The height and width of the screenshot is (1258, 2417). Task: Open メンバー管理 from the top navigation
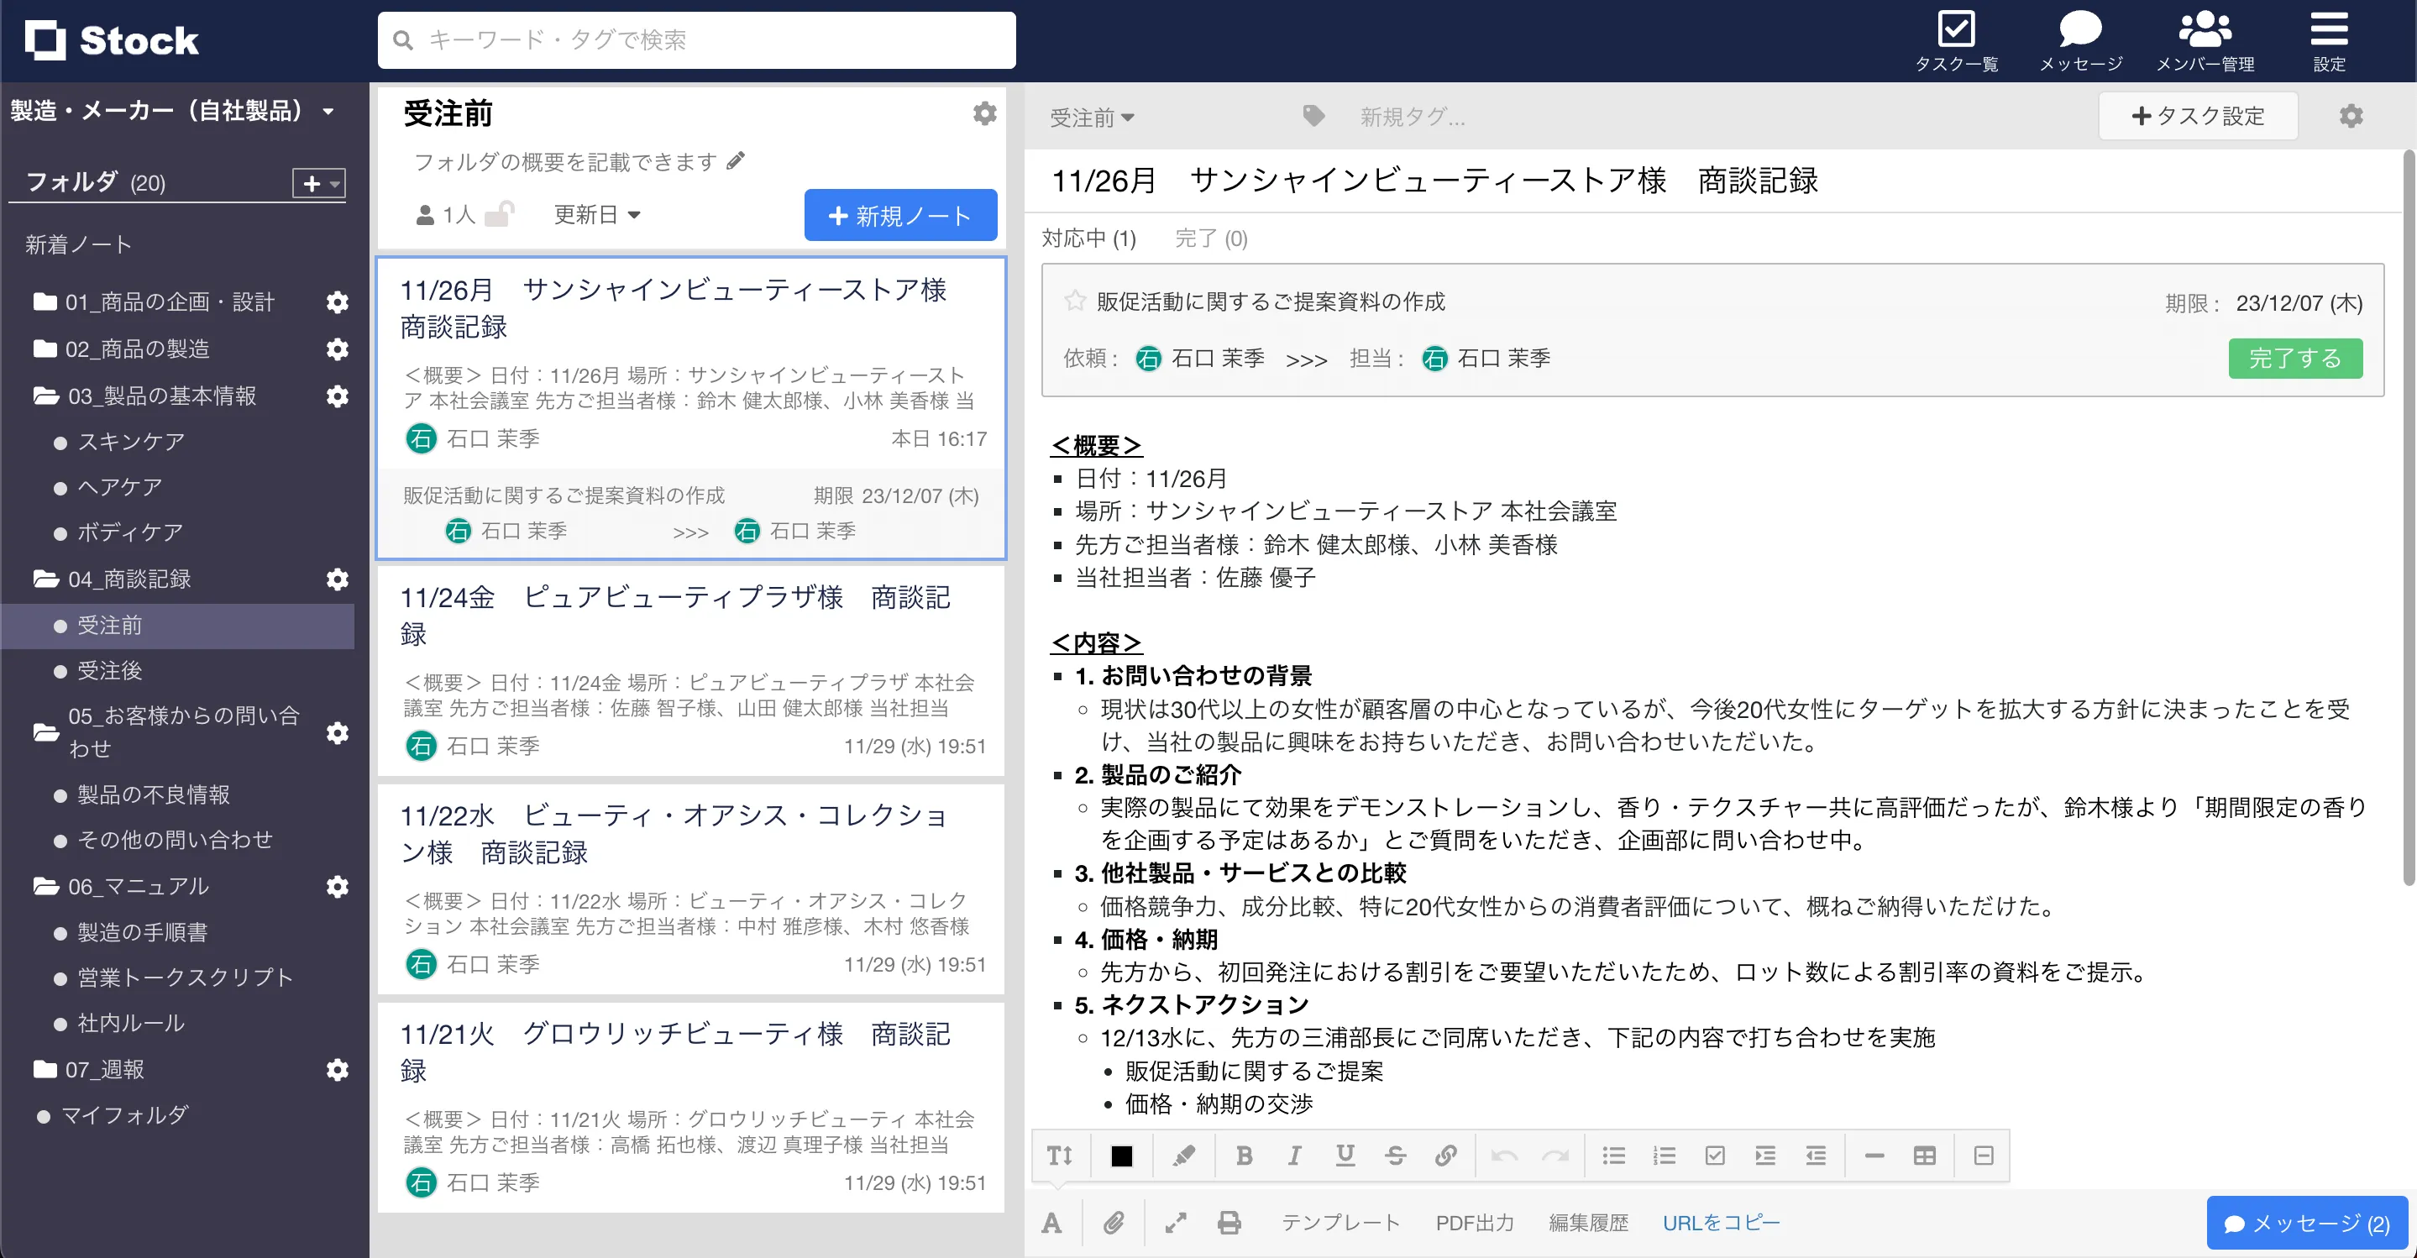point(2206,39)
